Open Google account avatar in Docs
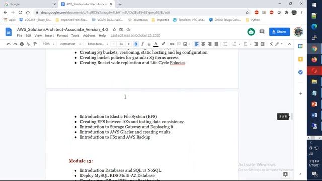The width and height of the screenshot is (322, 181). (298, 32)
